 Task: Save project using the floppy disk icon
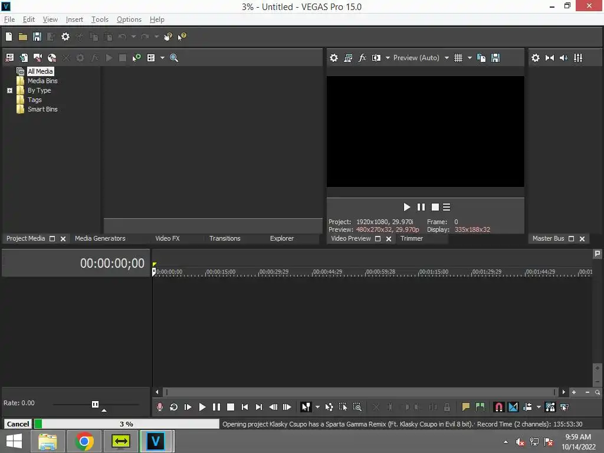tap(37, 37)
